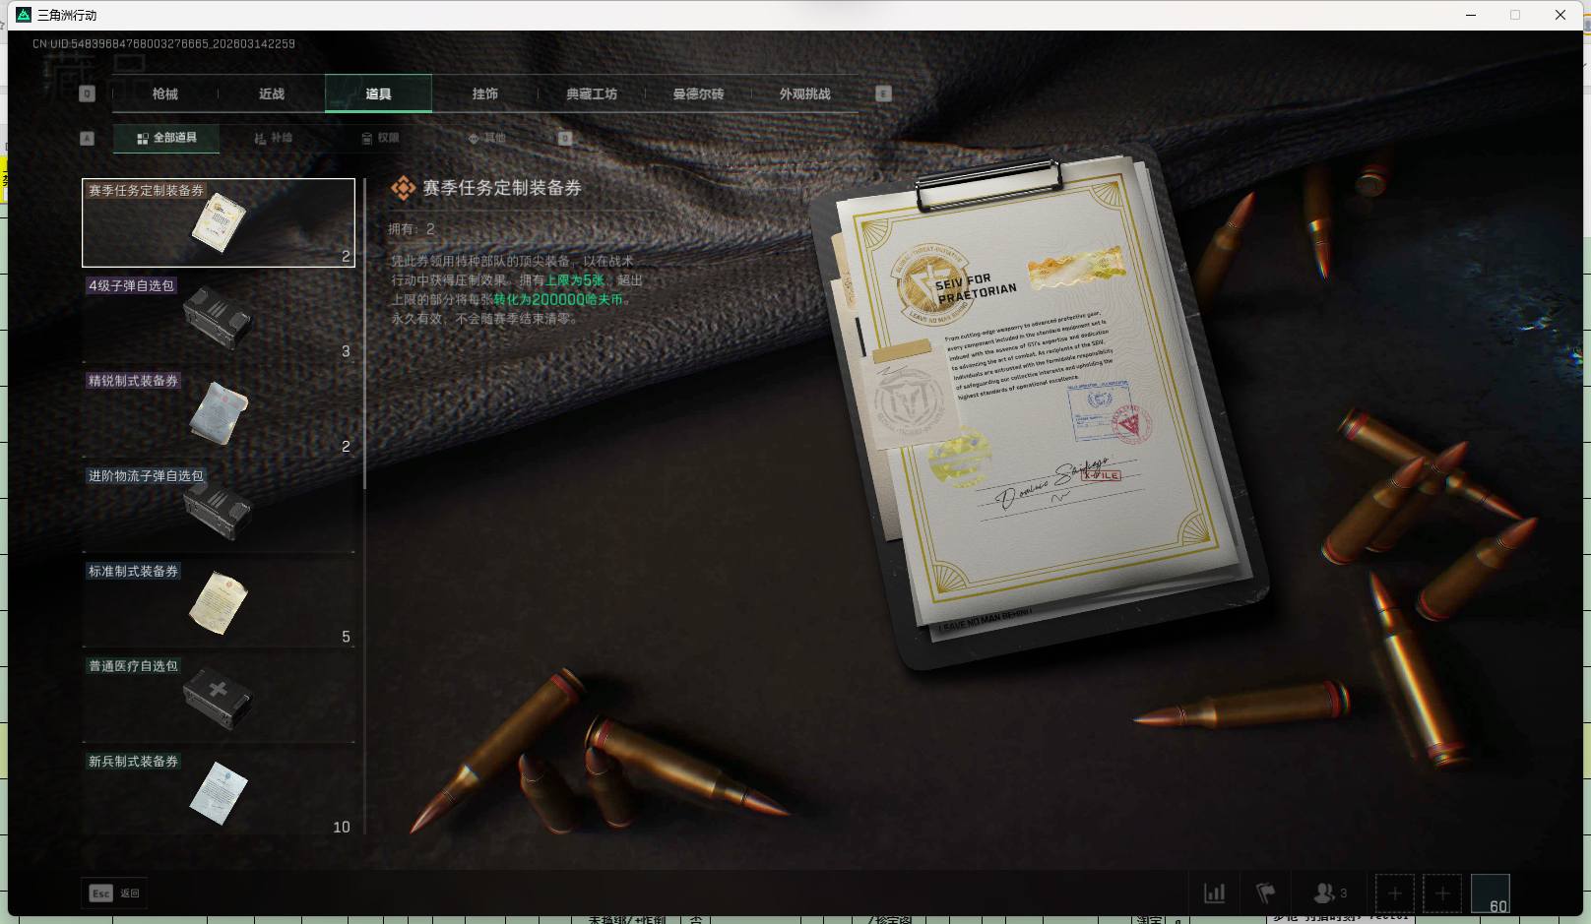Click the item list scrollbar
This screenshot has height=924, width=1591.
click(364, 335)
